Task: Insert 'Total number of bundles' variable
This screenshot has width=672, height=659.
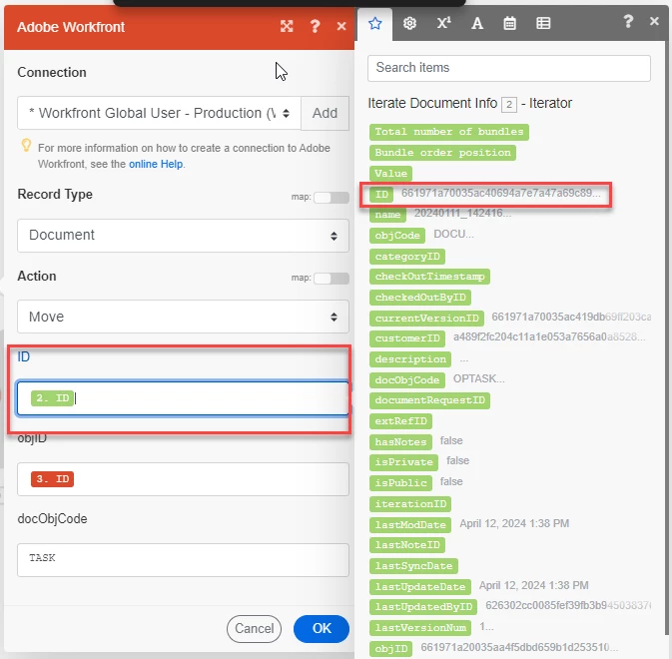Action: click(449, 132)
